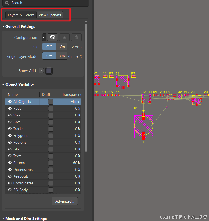The width and height of the screenshot is (209, 221).
Task: Save the current view configuration
Action: pyautogui.click(x=64, y=37)
